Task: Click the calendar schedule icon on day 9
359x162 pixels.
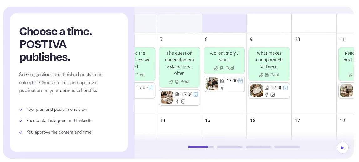Action: [x=285, y=87]
